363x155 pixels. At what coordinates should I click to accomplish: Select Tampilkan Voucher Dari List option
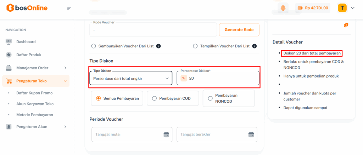tap(195, 46)
